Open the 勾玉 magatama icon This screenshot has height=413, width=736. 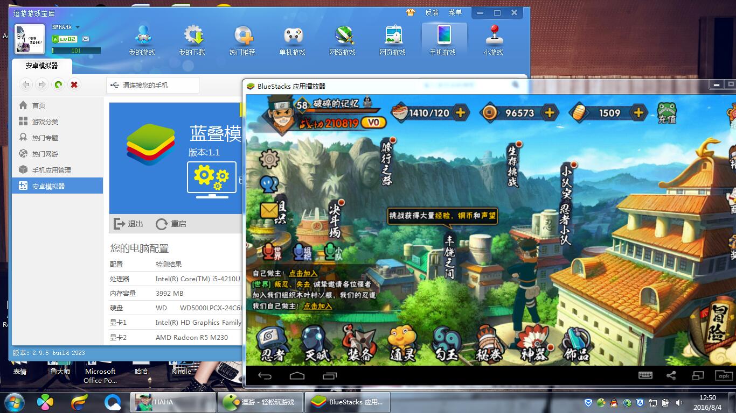(x=446, y=344)
